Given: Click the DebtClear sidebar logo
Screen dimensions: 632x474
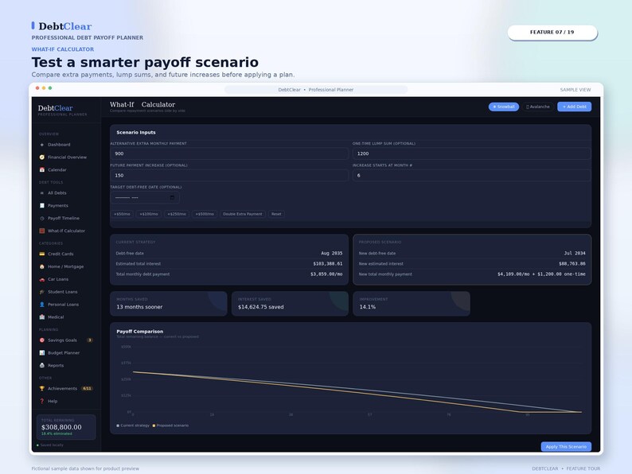Looking at the screenshot, I should (55, 108).
